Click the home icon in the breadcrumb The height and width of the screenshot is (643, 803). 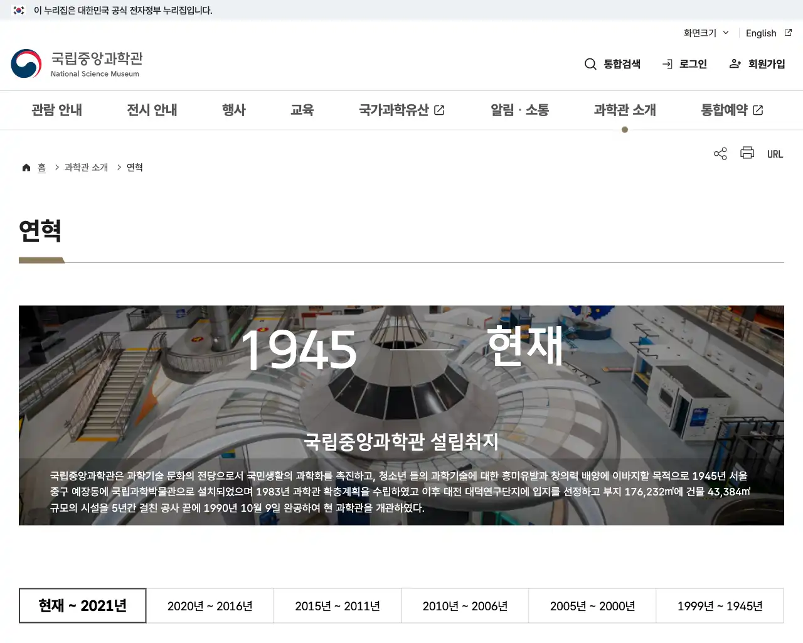tap(26, 167)
